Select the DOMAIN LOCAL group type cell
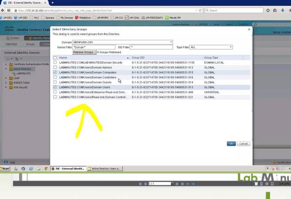The width and height of the screenshot is (291, 199). (214, 63)
